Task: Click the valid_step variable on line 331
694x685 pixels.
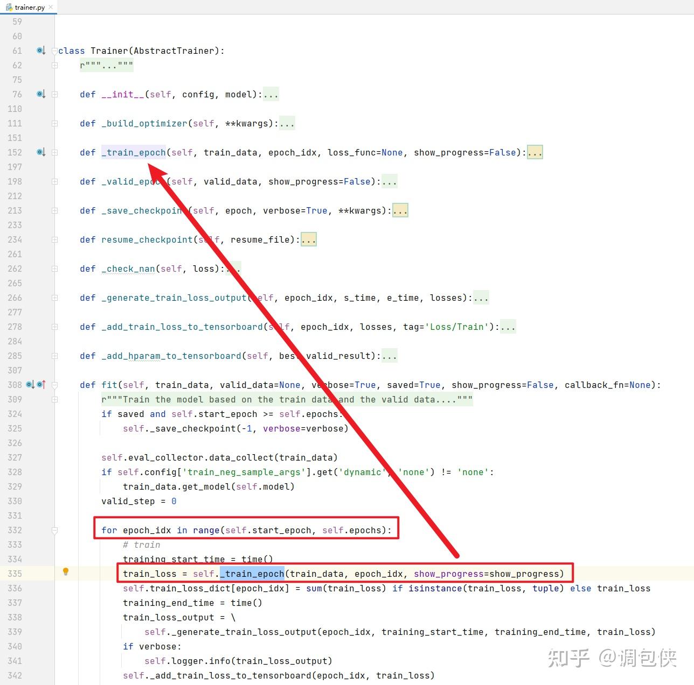Action: click(128, 501)
